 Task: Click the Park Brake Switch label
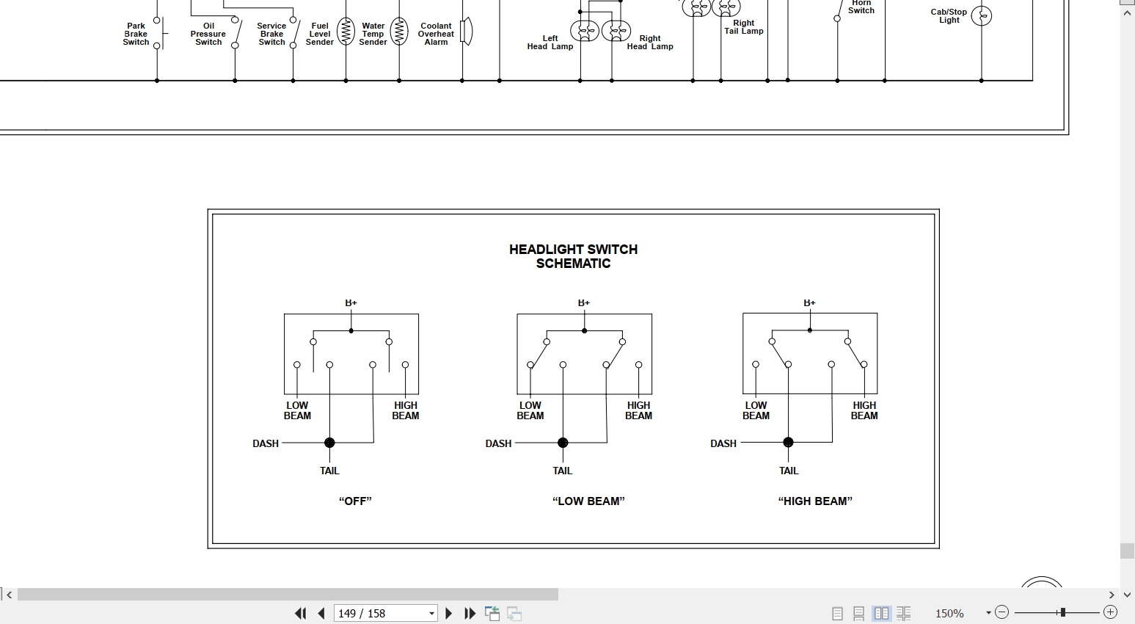[136, 34]
